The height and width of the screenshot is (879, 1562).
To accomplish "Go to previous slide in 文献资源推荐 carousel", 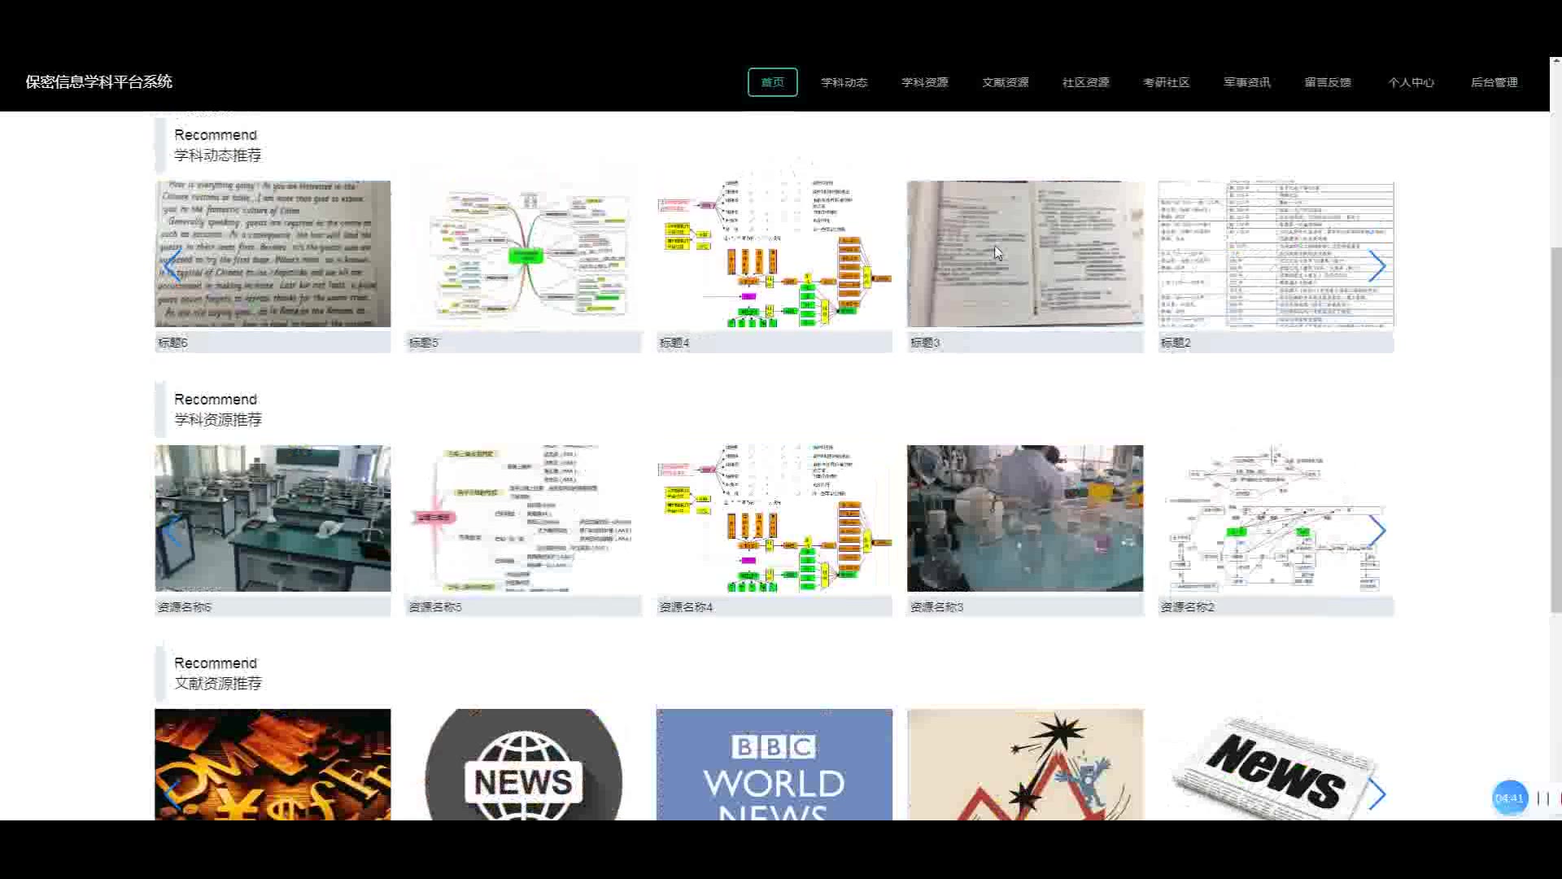I will 172,794.
